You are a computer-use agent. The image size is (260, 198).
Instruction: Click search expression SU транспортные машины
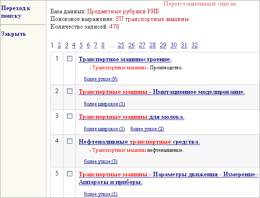pos(152,19)
